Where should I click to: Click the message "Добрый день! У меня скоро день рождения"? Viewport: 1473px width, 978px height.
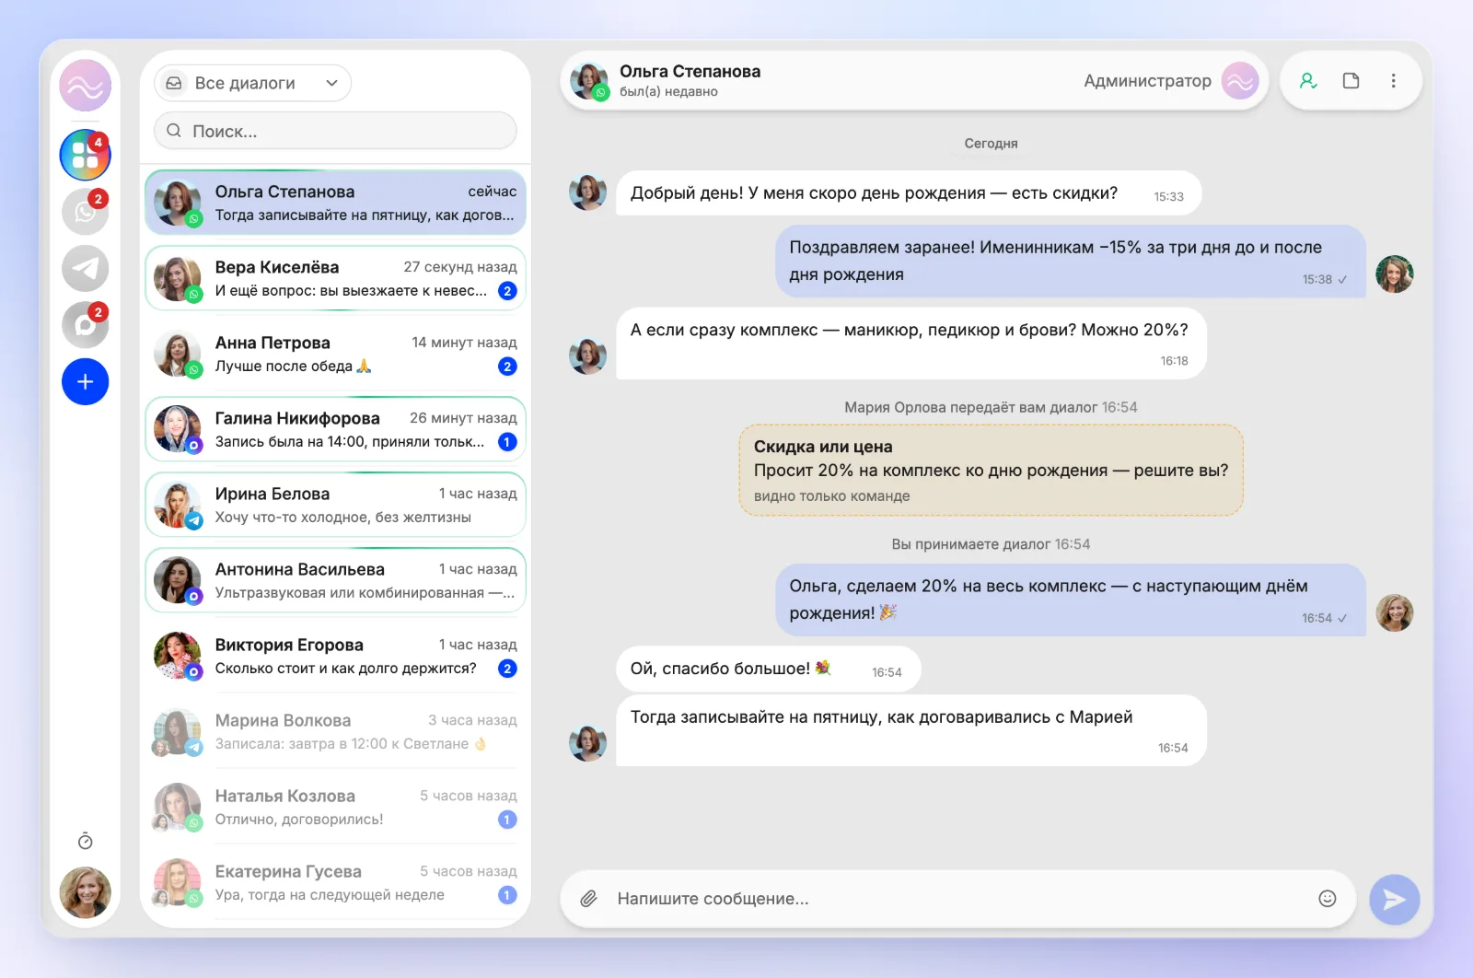909,193
